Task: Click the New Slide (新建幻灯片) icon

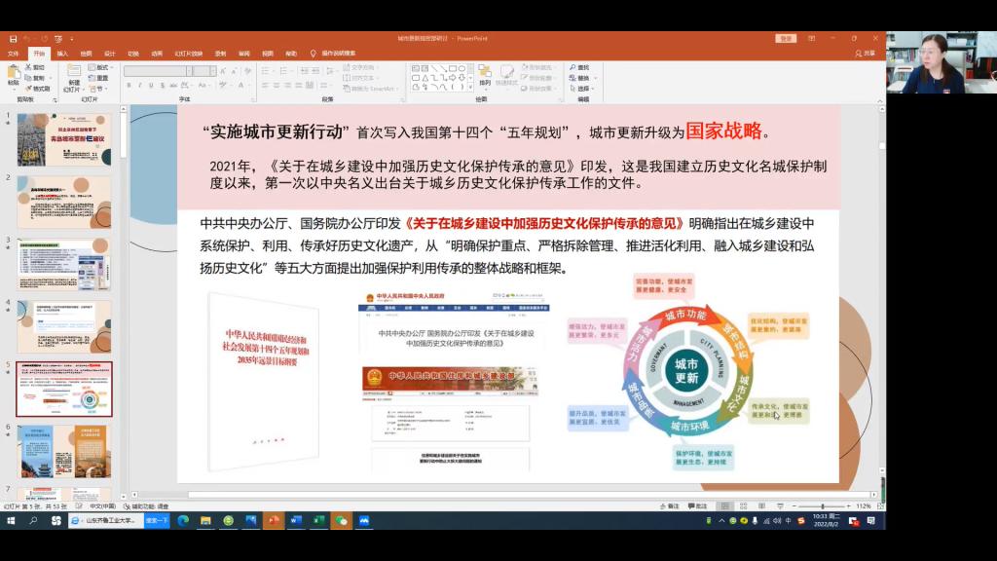Action: [x=74, y=75]
